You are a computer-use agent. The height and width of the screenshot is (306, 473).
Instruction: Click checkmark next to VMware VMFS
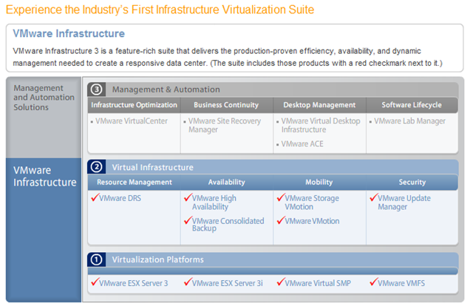pos(372,282)
